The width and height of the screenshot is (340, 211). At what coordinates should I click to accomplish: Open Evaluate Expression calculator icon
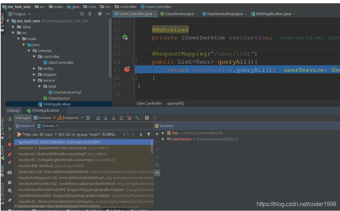pos(147,118)
